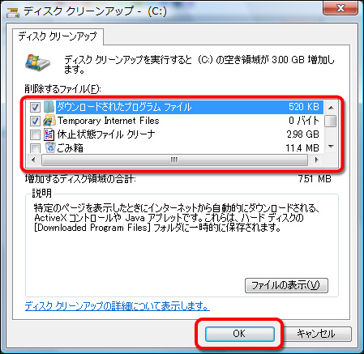Click the Downloaded Program Files folder icon
Viewport: 364px width, 354px height.
pyautogui.click(x=49, y=107)
